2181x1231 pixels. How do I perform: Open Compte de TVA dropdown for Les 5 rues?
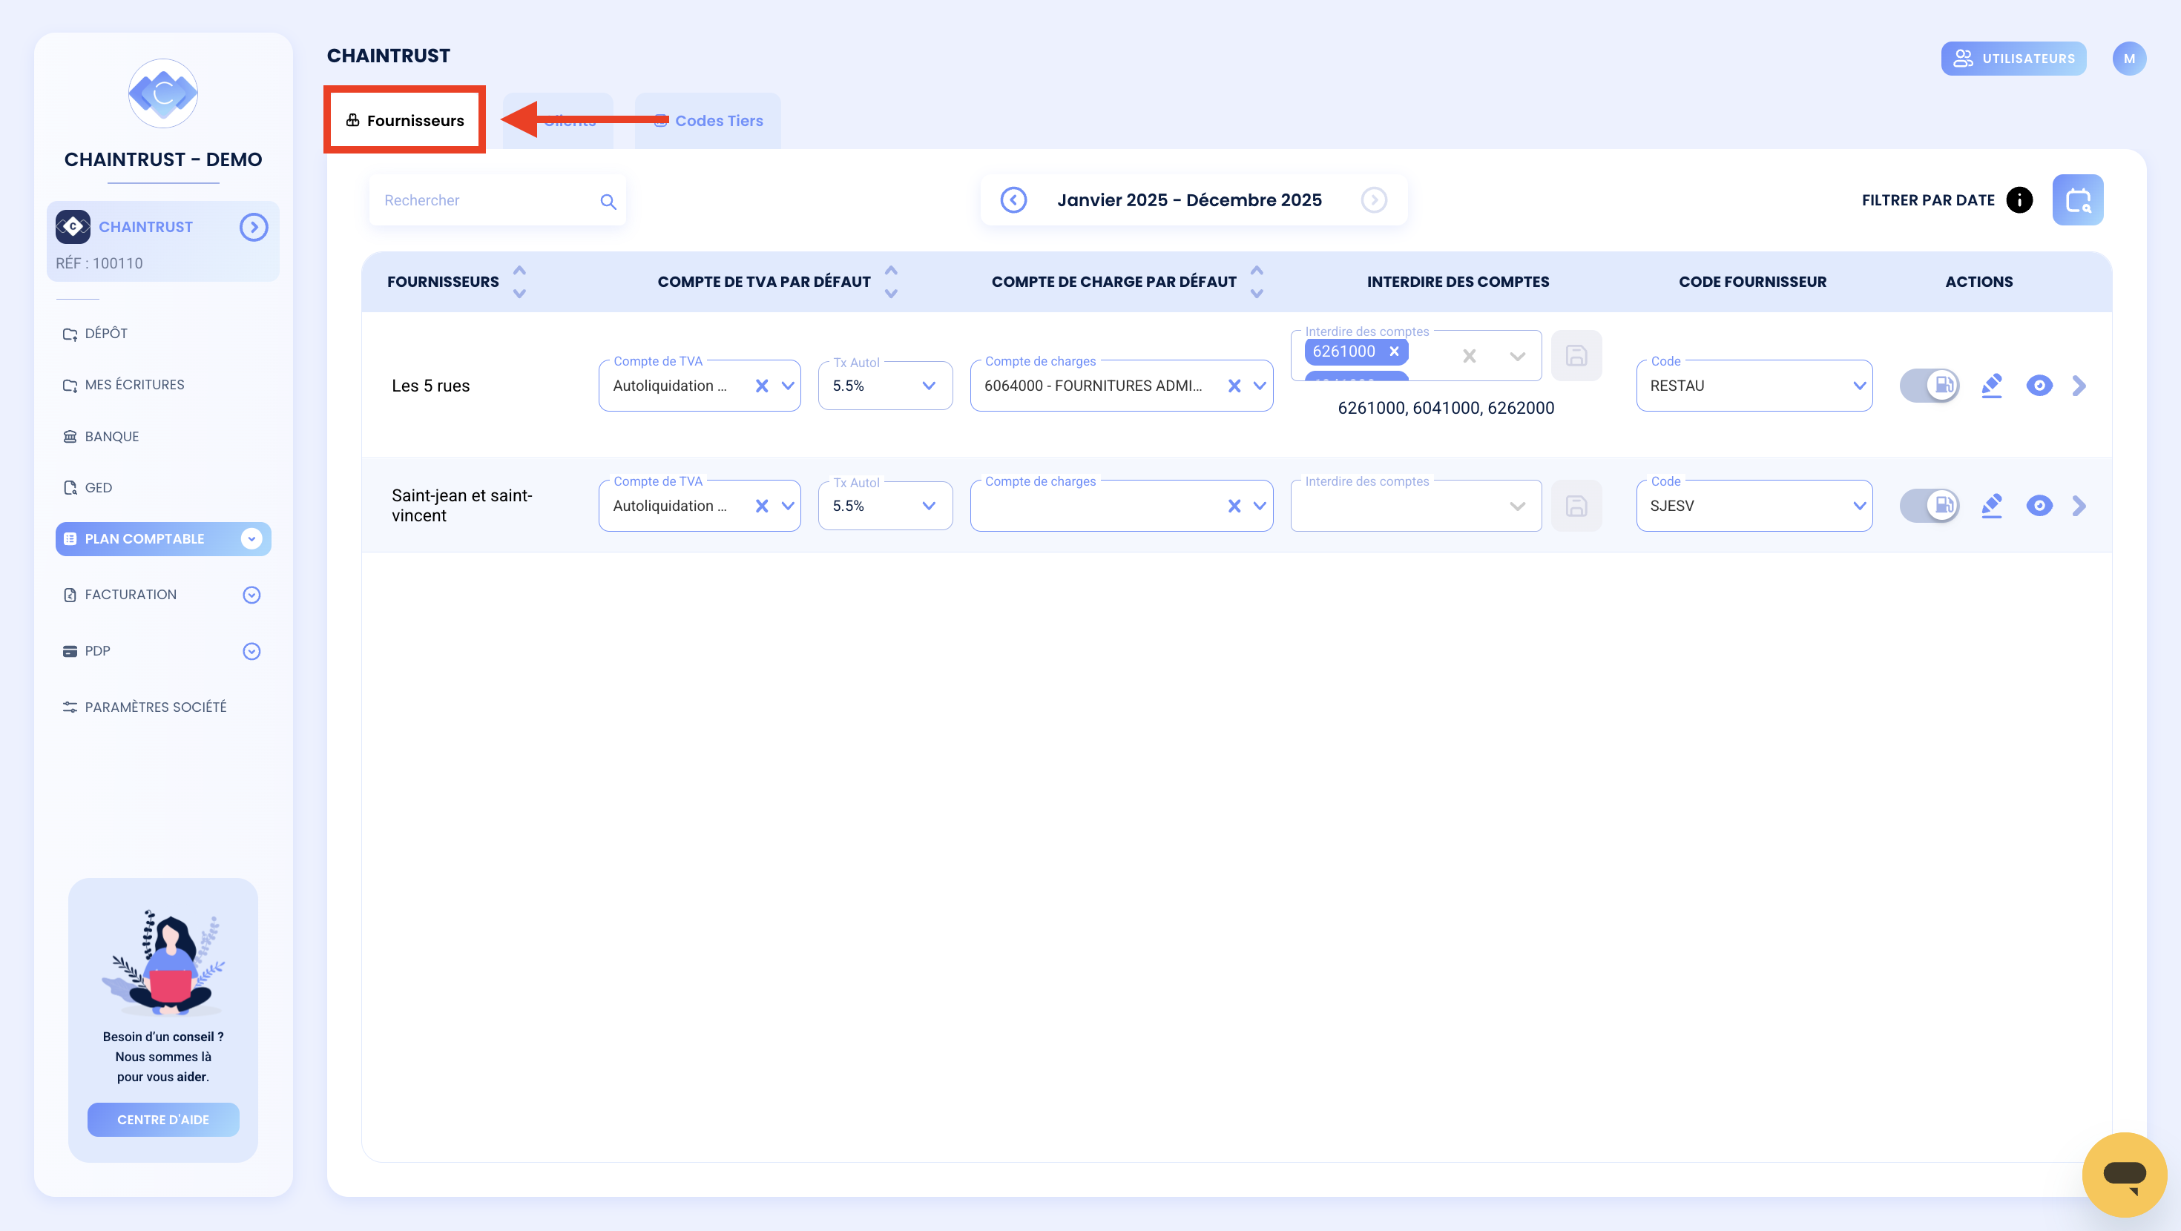787,386
